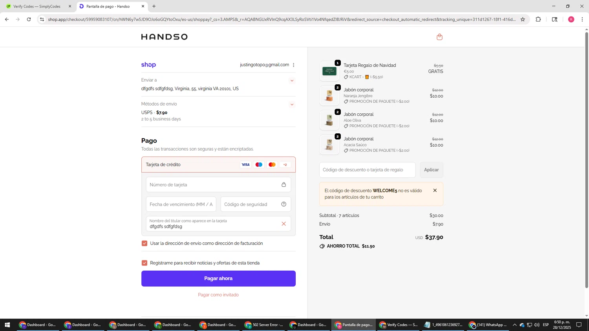Focus the Número de tarjeta field
The image size is (589, 331).
218,185
